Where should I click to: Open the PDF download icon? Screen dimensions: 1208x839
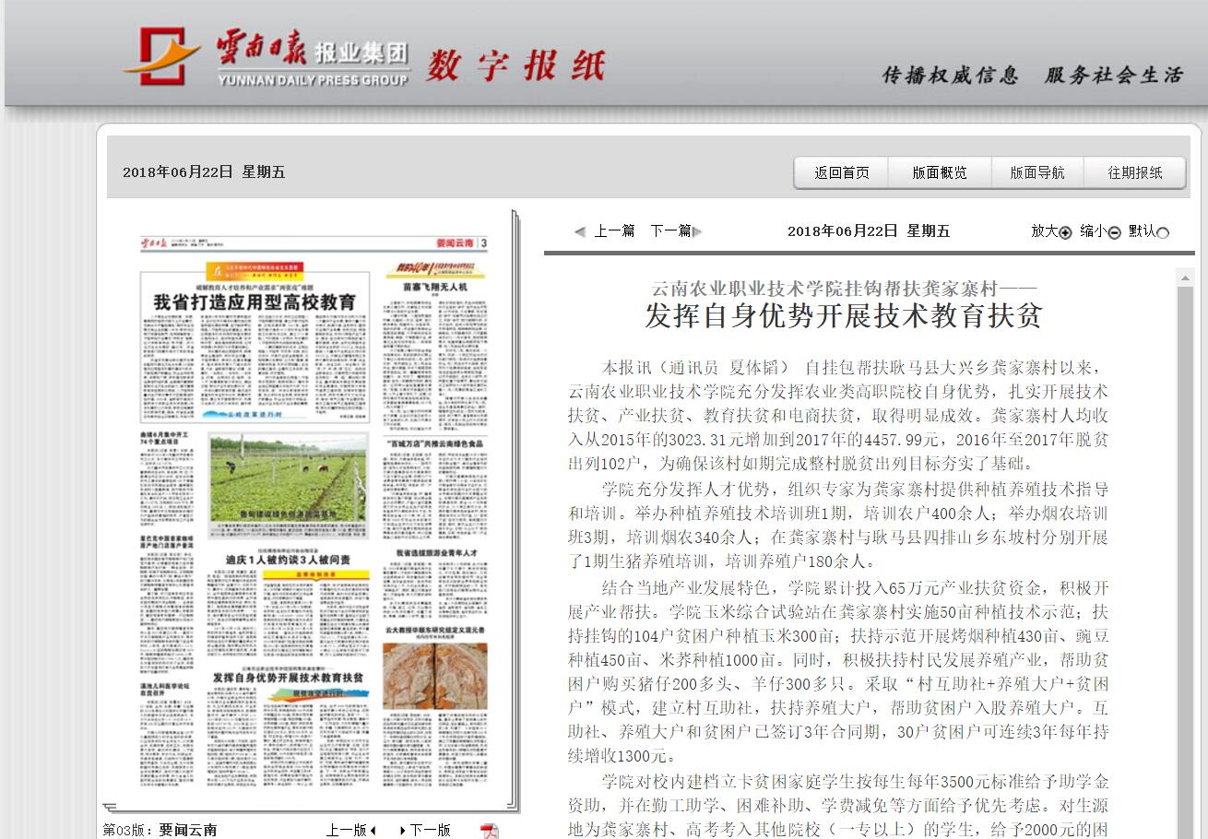(489, 831)
